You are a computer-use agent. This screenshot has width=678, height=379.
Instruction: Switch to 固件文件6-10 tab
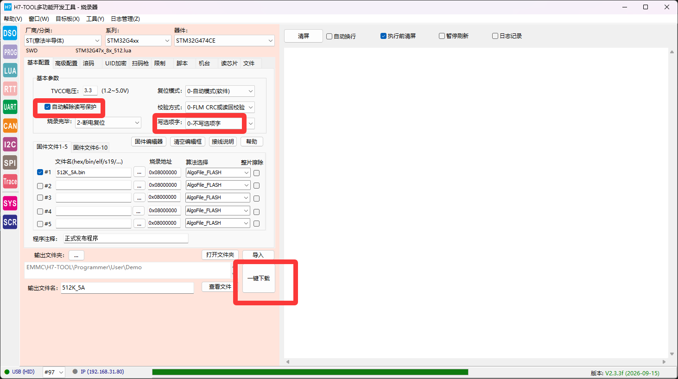tap(90, 147)
